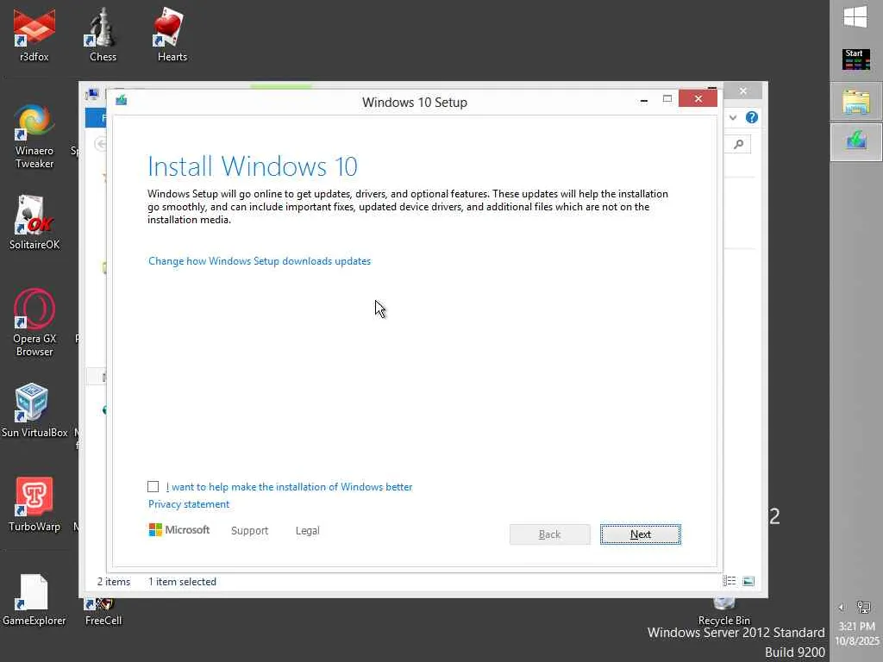Open the Recycle Bin icon

[x=723, y=613]
